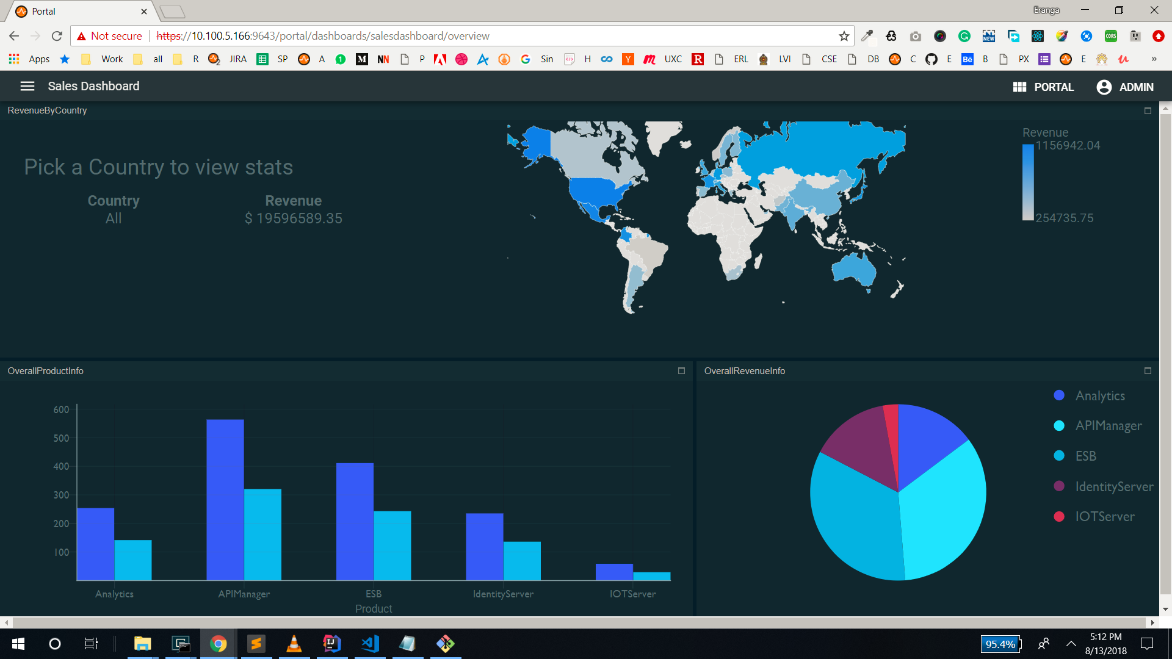The image size is (1172, 659).
Task: Open the PORTAL apps grid
Action: click(x=1043, y=87)
